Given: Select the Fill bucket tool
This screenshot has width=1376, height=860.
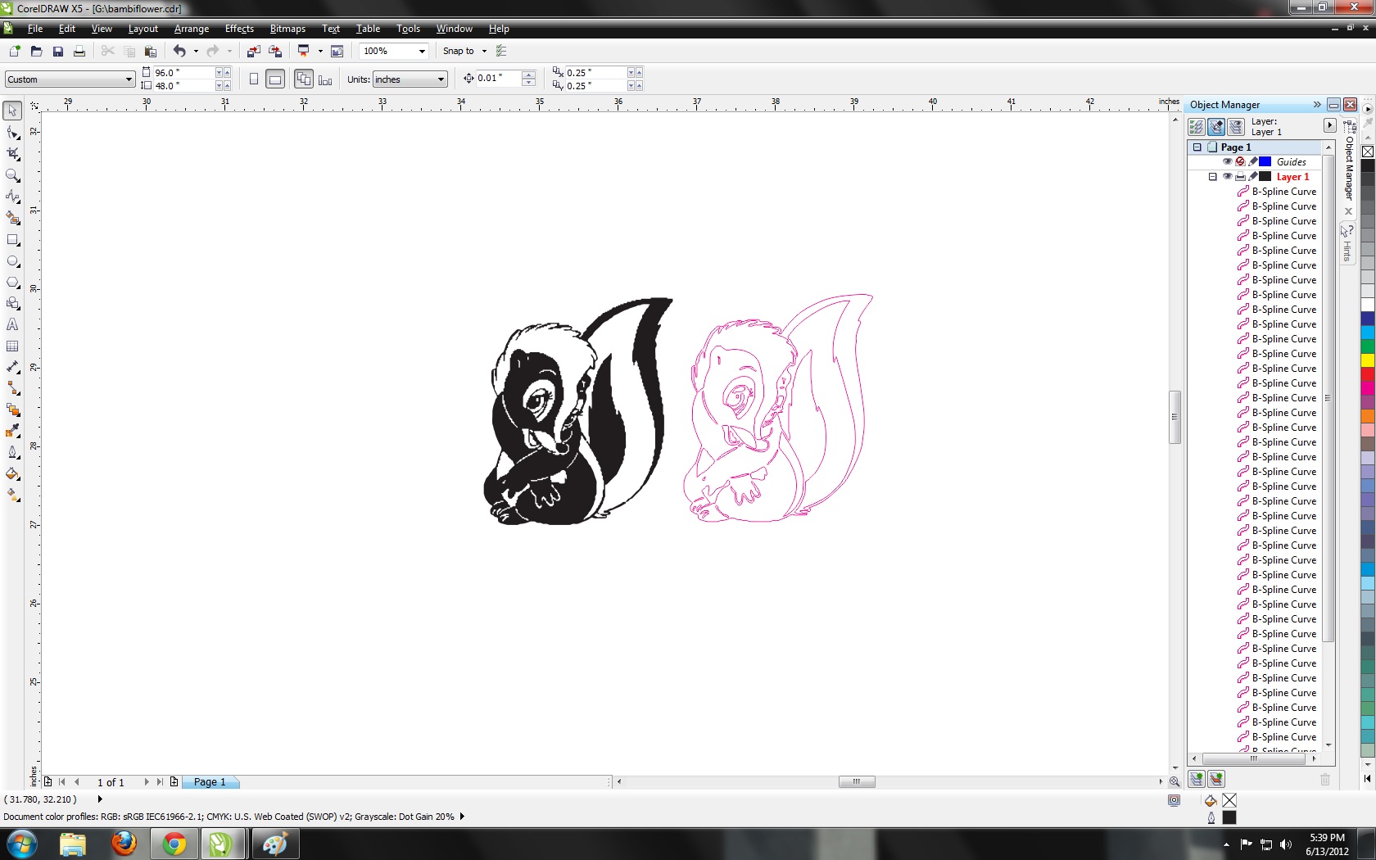Looking at the screenshot, I should point(12,474).
